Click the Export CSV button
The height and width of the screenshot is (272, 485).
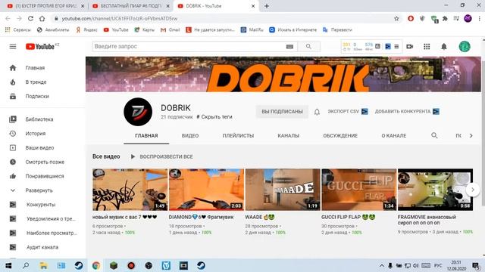[x=348, y=111]
